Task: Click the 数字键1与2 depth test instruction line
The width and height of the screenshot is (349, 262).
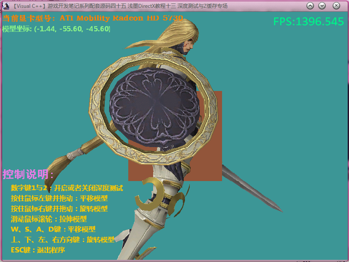Action: (67, 188)
